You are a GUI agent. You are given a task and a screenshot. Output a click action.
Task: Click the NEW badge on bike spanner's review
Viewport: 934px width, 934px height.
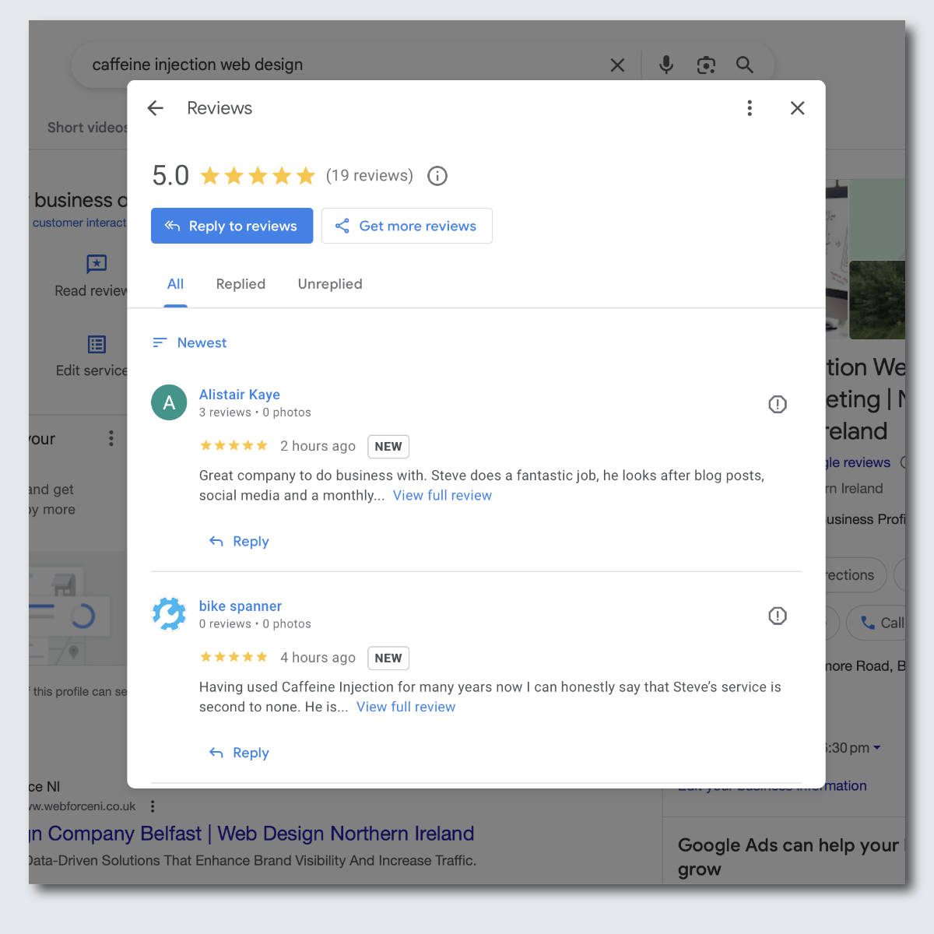388,658
